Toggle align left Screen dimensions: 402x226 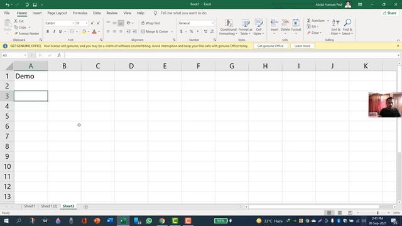click(108, 31)
